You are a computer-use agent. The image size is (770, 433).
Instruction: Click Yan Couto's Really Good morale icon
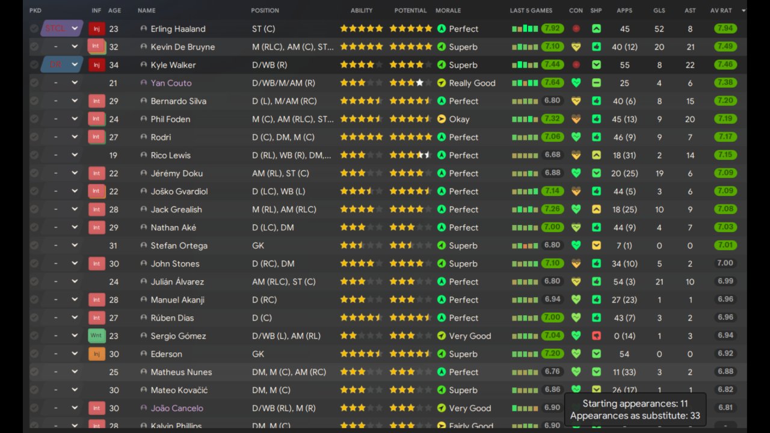[442, 83]
